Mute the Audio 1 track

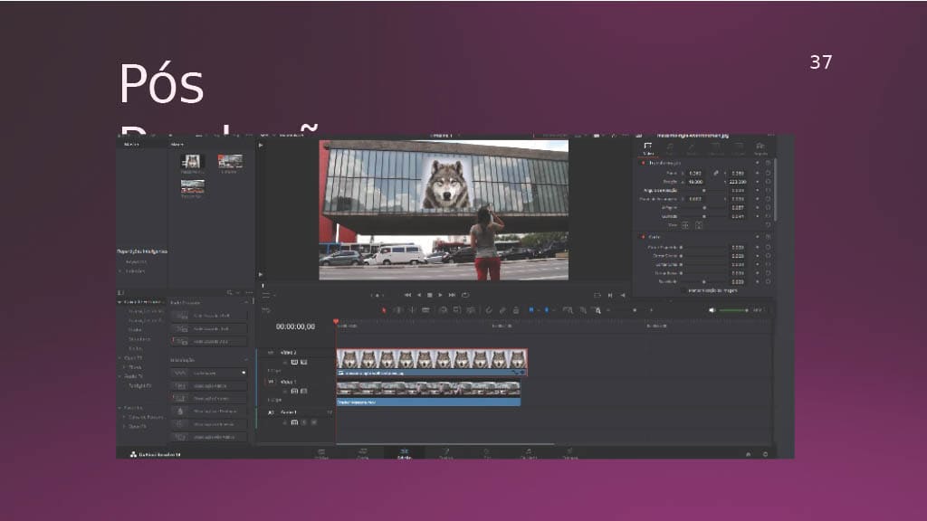click(314, 422)
